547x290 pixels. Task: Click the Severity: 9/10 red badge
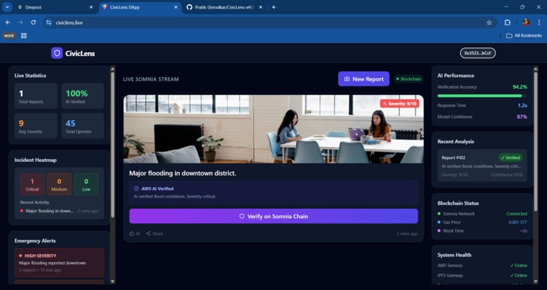pos(400,104)
